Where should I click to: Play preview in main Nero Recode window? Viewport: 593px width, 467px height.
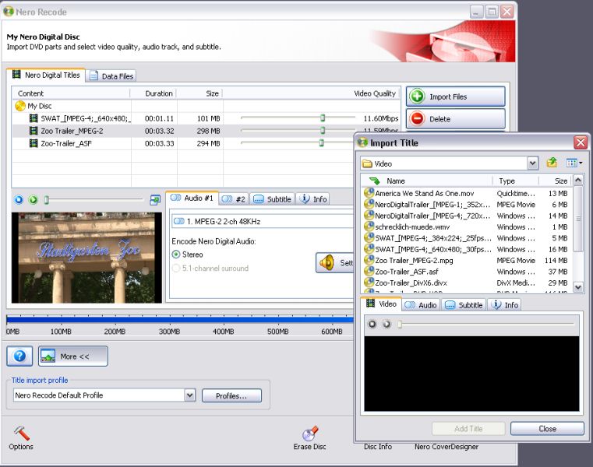(x=34, y=199)
